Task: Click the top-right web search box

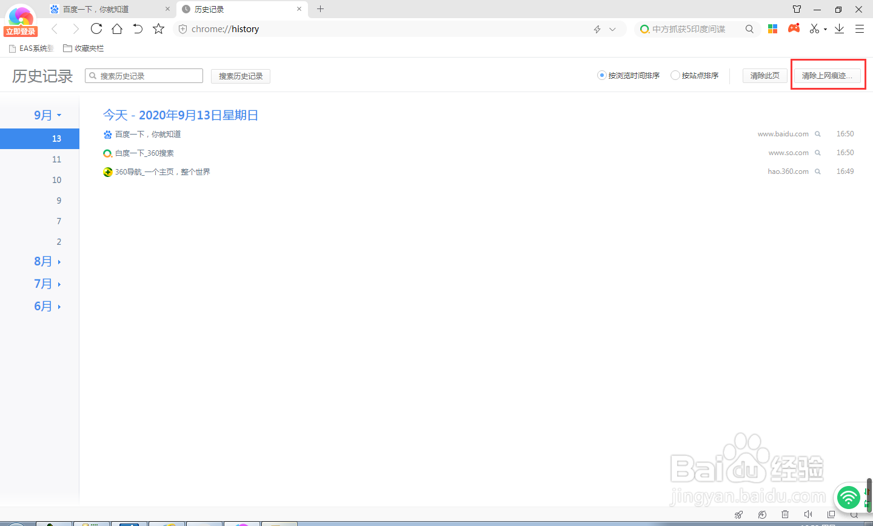Action: pyautogui.click(x=697, y=29)
